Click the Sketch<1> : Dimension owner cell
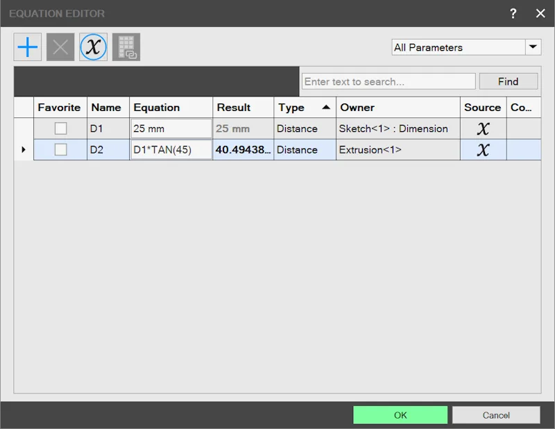 pos(398,128)
